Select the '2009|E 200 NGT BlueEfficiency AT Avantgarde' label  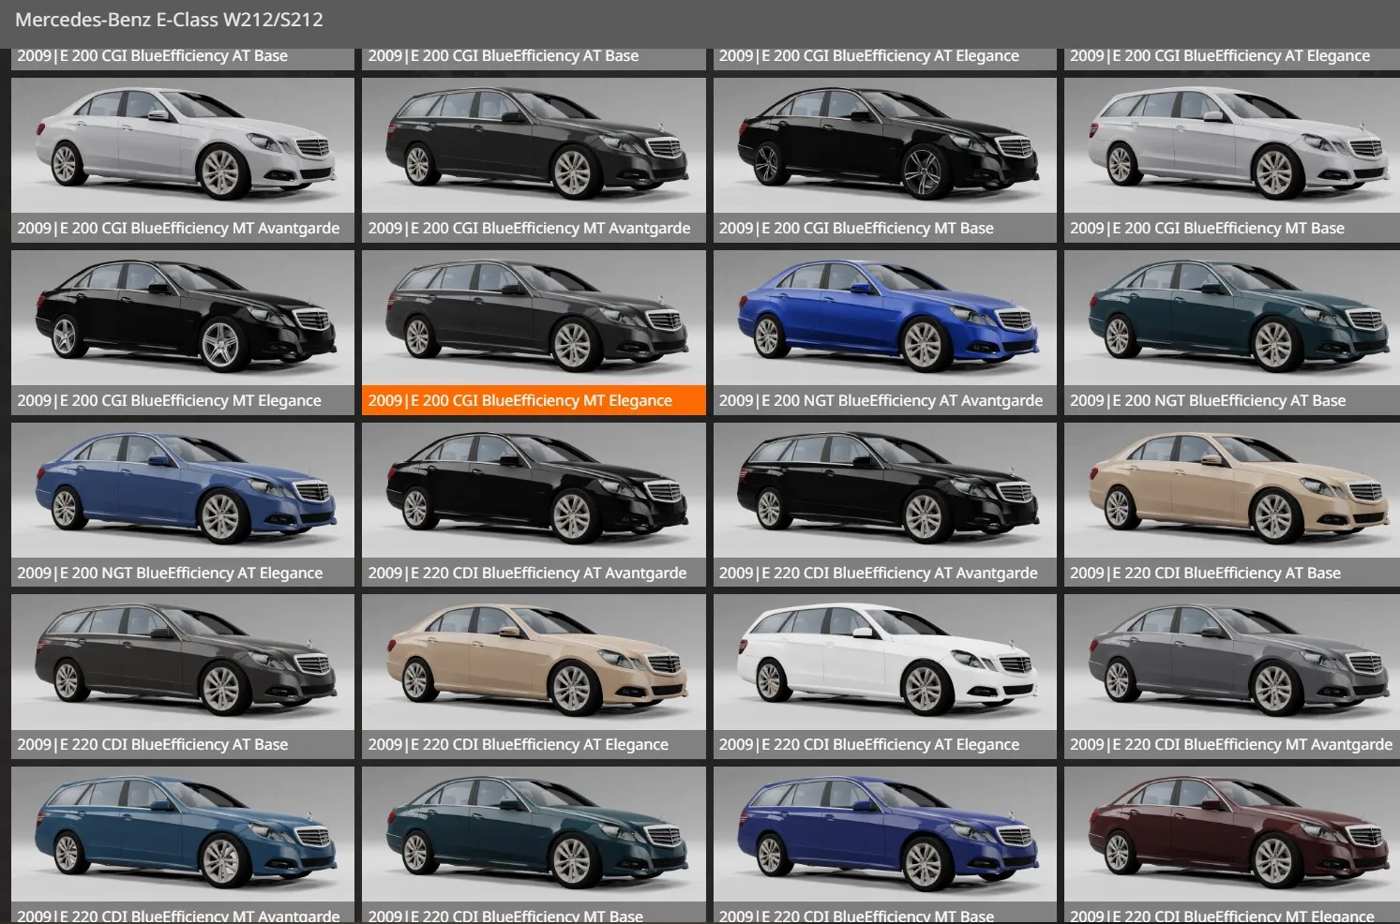click(881, 400)
